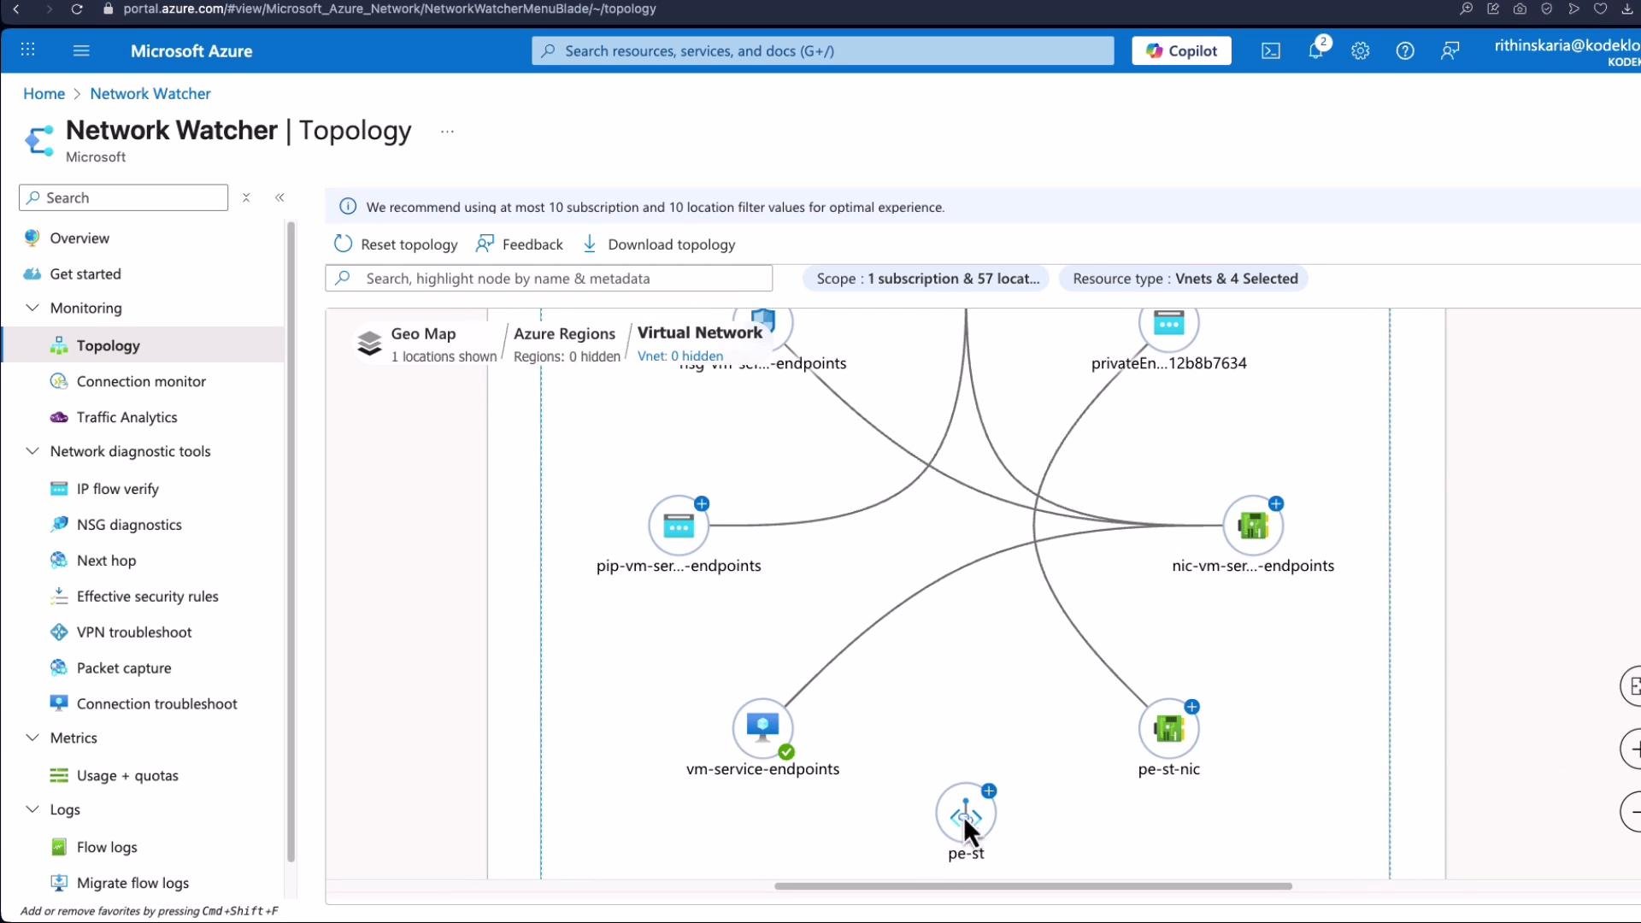Focus the sidebar Search field

coord(123,197)
